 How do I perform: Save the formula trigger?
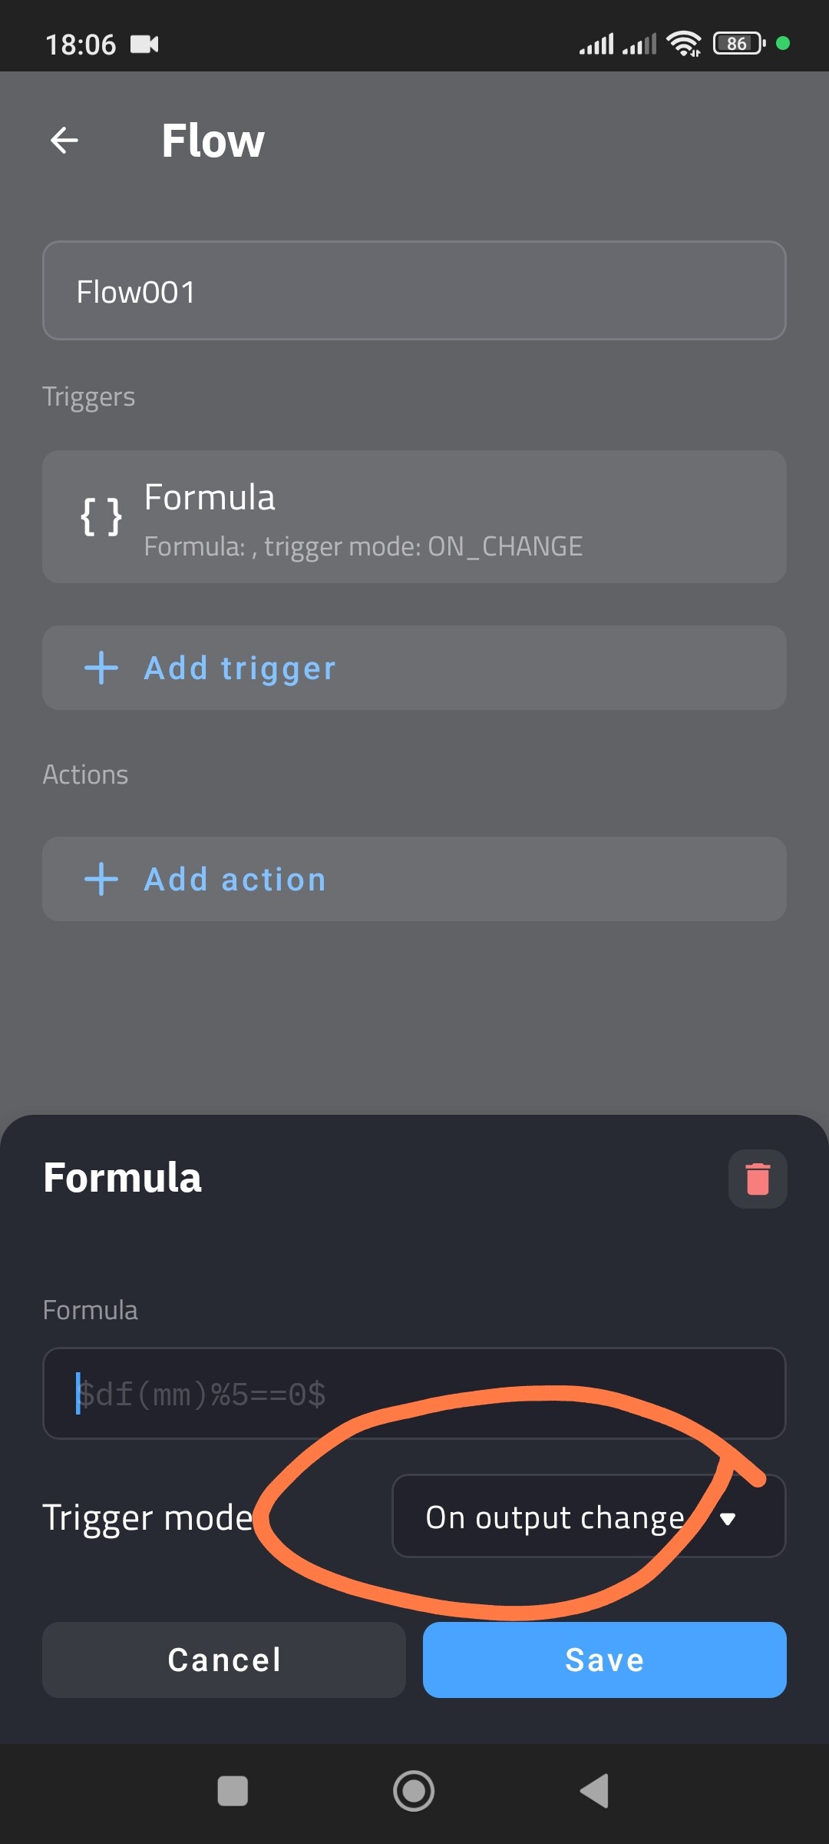tap(605, 1660)
